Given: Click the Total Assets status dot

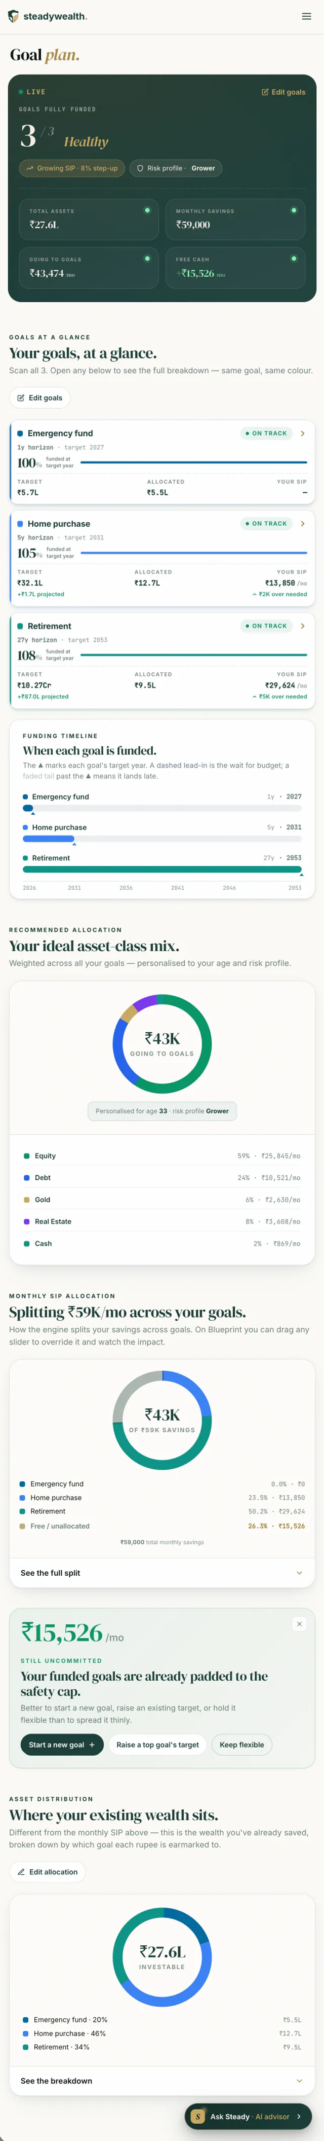Looking at the screenshot, I should [147, 210].
